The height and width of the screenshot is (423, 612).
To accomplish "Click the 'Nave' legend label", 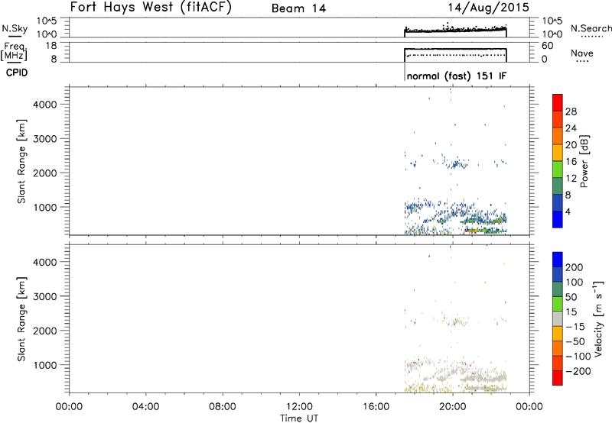I will [581, 53].
